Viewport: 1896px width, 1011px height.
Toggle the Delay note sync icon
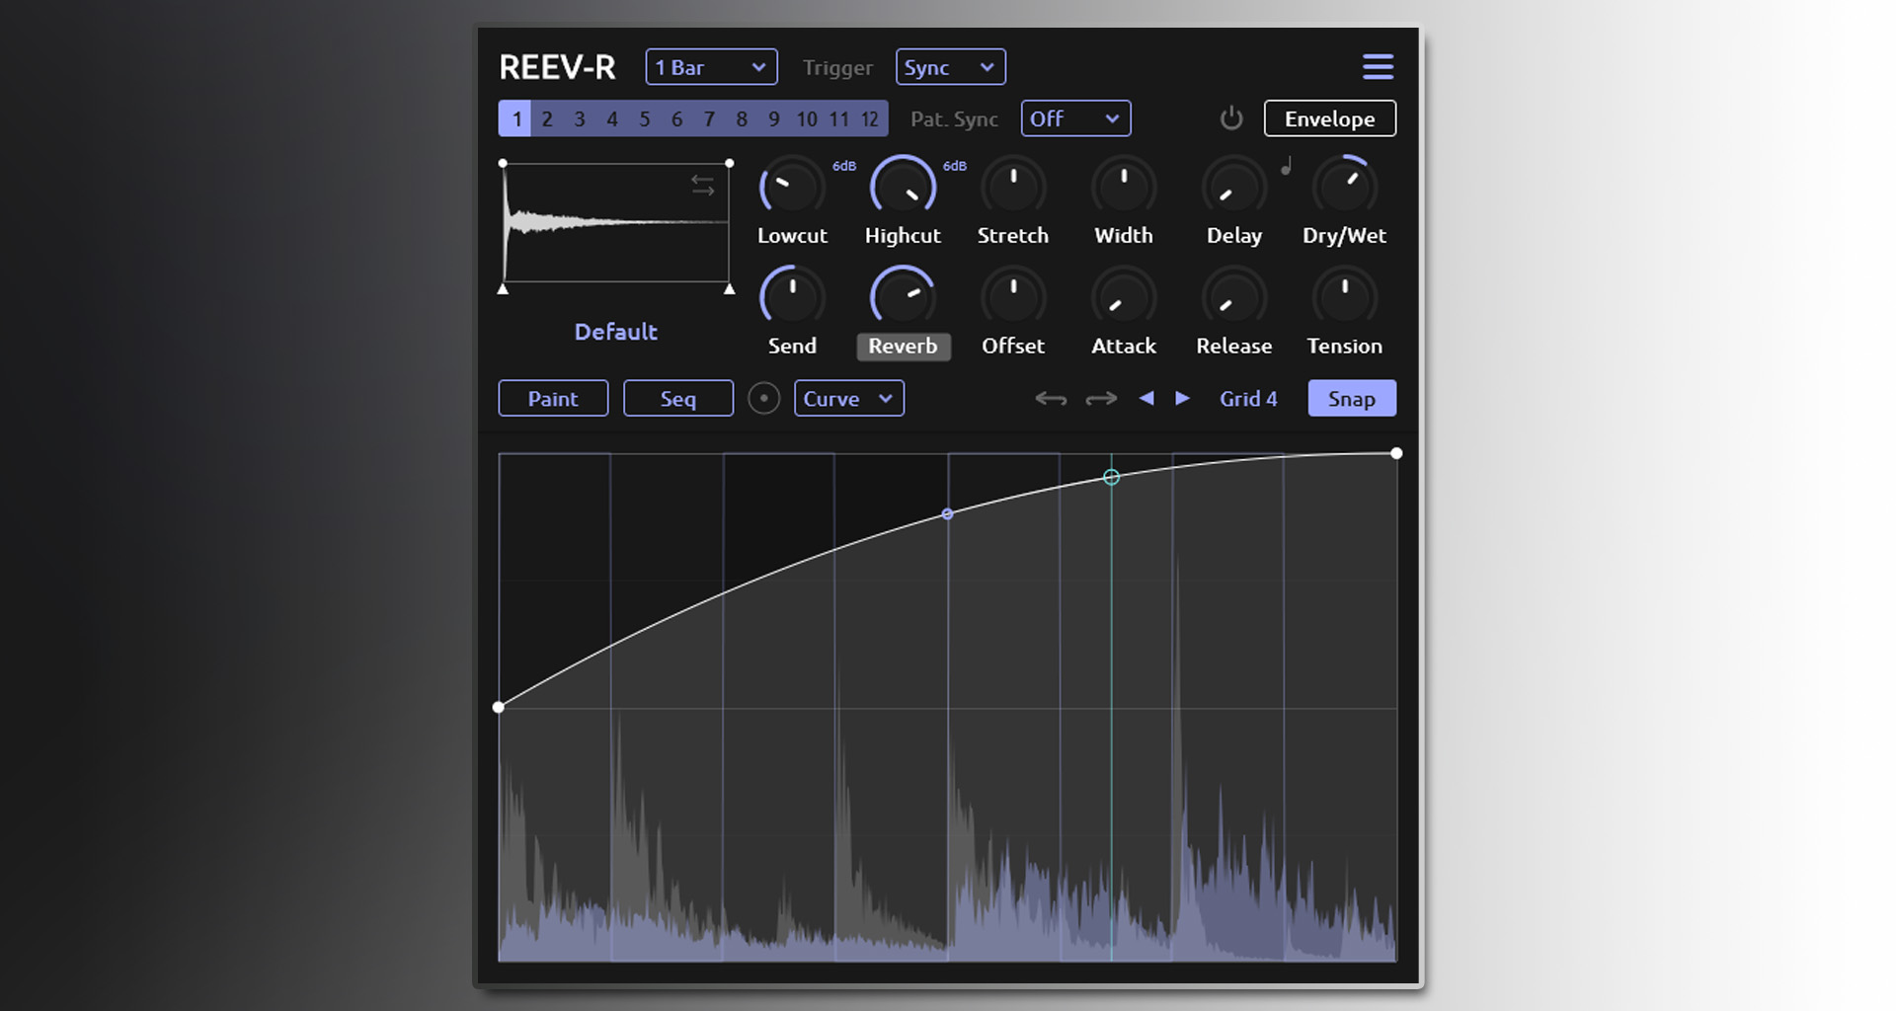[x=1286, y=167]
